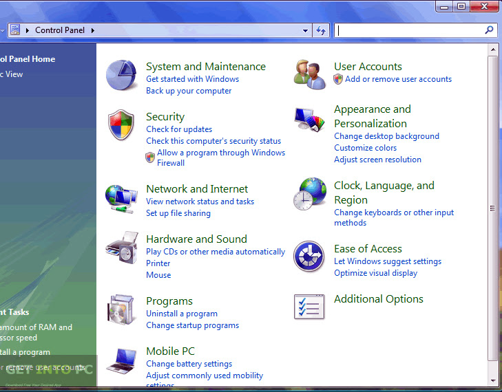Click Uninstall a program
Viewport: 502px width, 392px height.
[182, 314]
